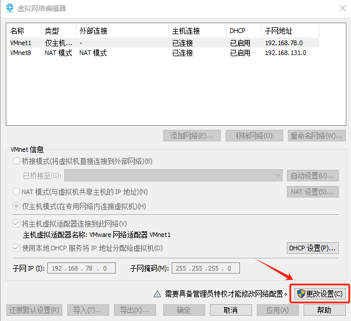Click the 子网地址 column header

pyautogui.click(x=290, y=31)
